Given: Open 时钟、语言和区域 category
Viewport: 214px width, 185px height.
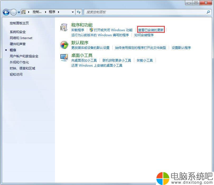Looking at the screenshot, I should (x=22, y=68).
